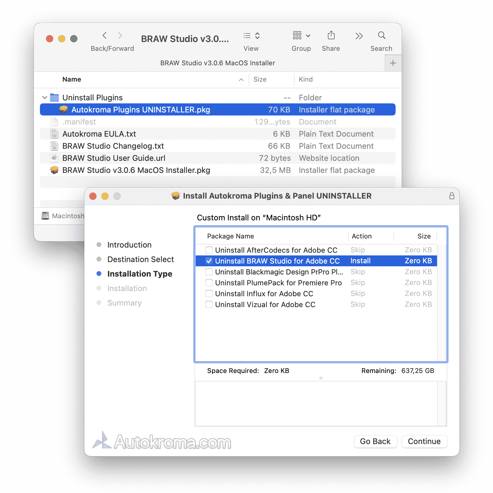Image resolution: width=493 pixels, height=493 pixels.
Task: Open the Group dropdown in Finder toolbar
Action: pos(301,36)
